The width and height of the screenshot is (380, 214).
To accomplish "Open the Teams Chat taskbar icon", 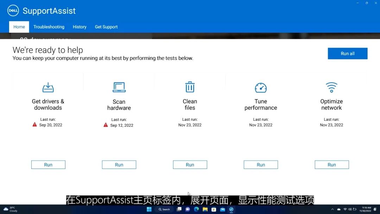I will pos(188,209).
